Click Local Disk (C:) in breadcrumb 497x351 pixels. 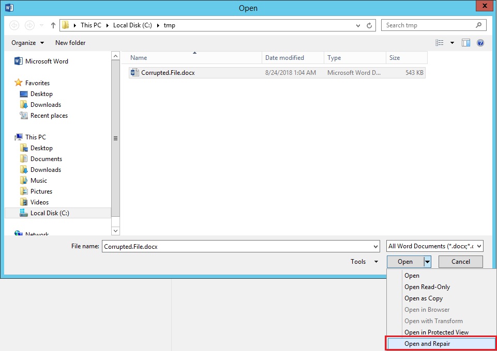point(132,25)
